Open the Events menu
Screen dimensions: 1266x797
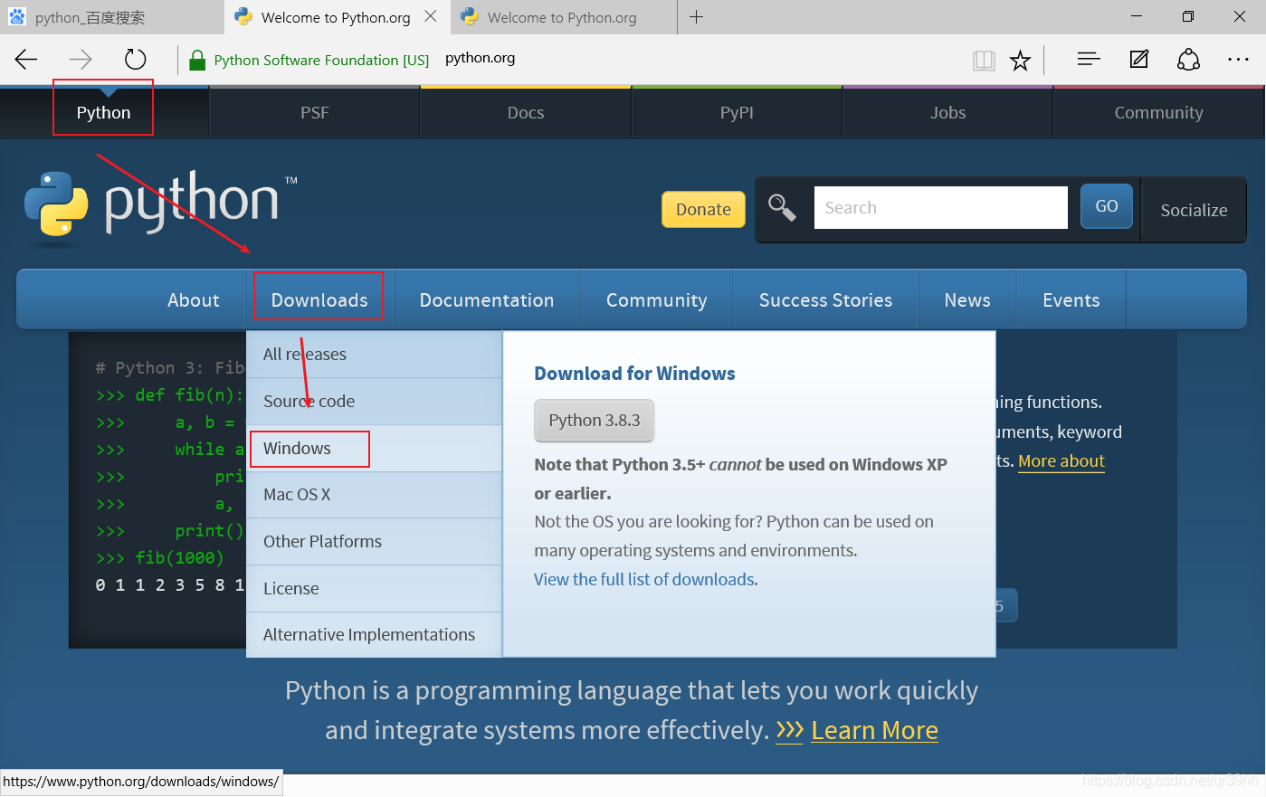click(x=1071, y=300)
